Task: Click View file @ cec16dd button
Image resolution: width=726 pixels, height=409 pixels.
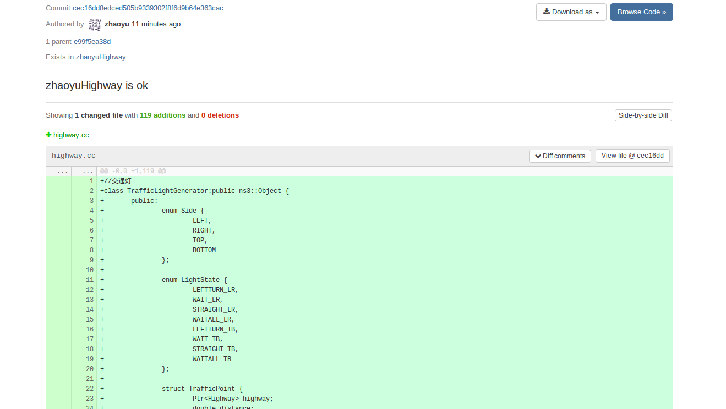Action: [x=632, y=156]
